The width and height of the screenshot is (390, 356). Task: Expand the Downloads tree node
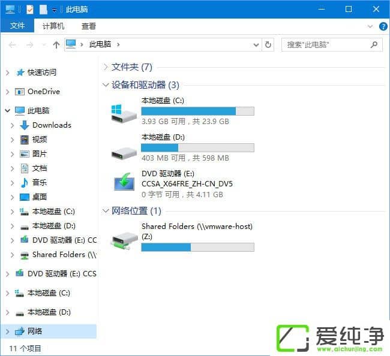(x=13, y=125)
